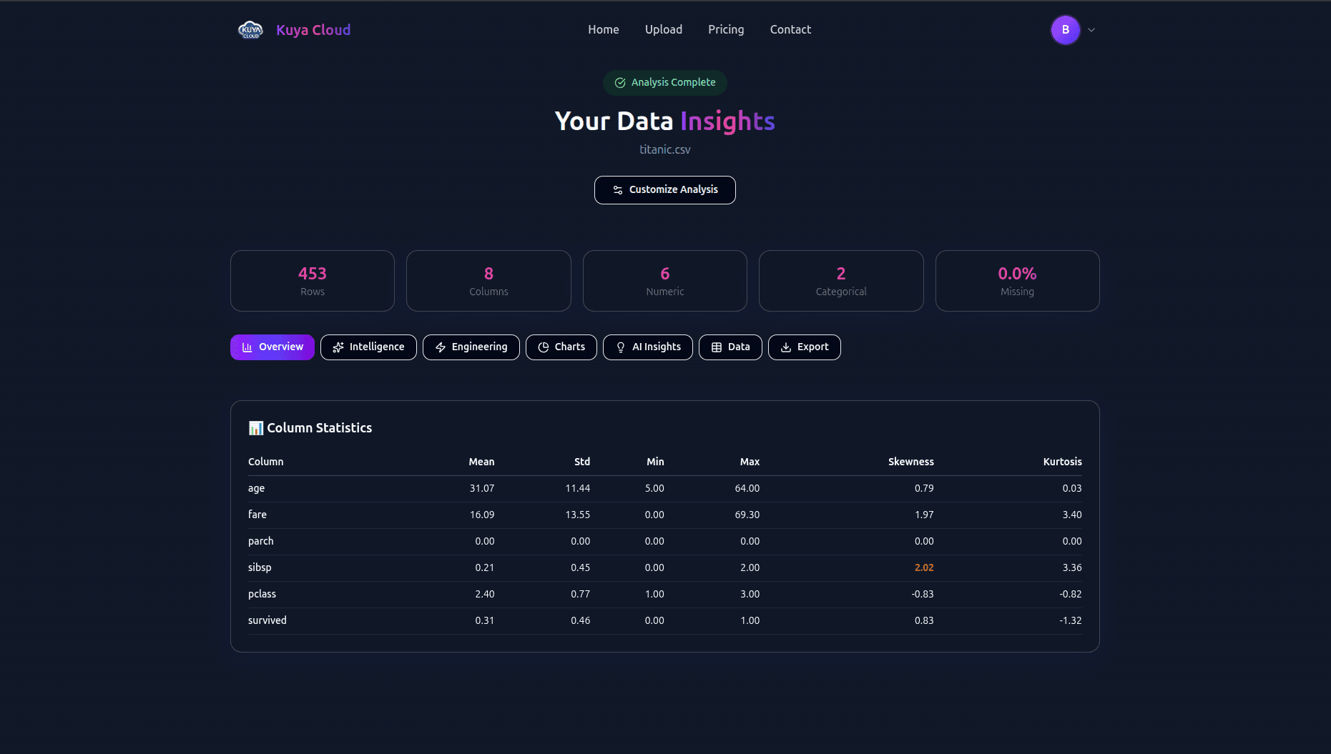The height and width of the screenshot is (754, 1331).
Task: Go to the Upload page
Action: 664,30
